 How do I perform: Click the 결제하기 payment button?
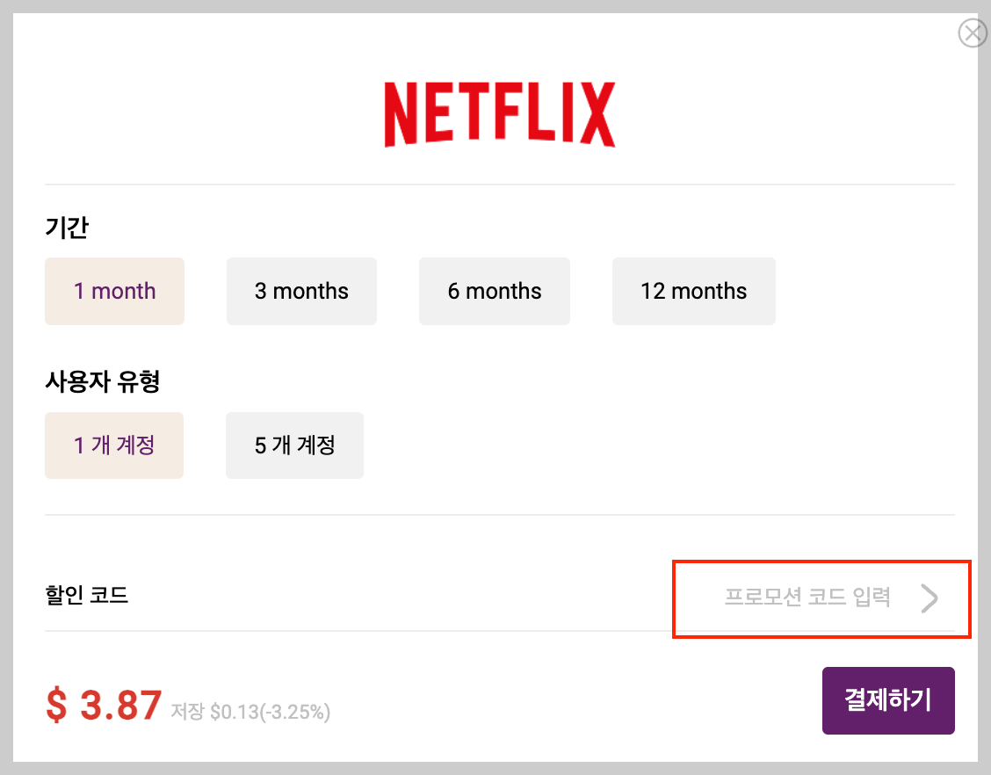pyautogui.click(x=888, y=700)
